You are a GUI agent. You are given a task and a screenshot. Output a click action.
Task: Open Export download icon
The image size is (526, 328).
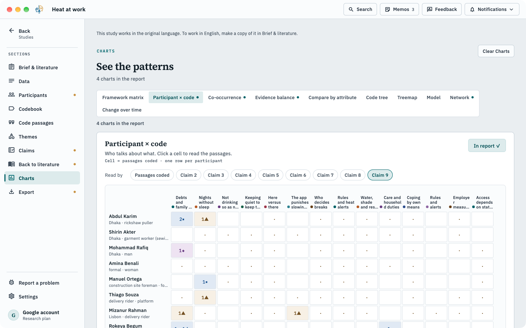click(x=12, y=192)
